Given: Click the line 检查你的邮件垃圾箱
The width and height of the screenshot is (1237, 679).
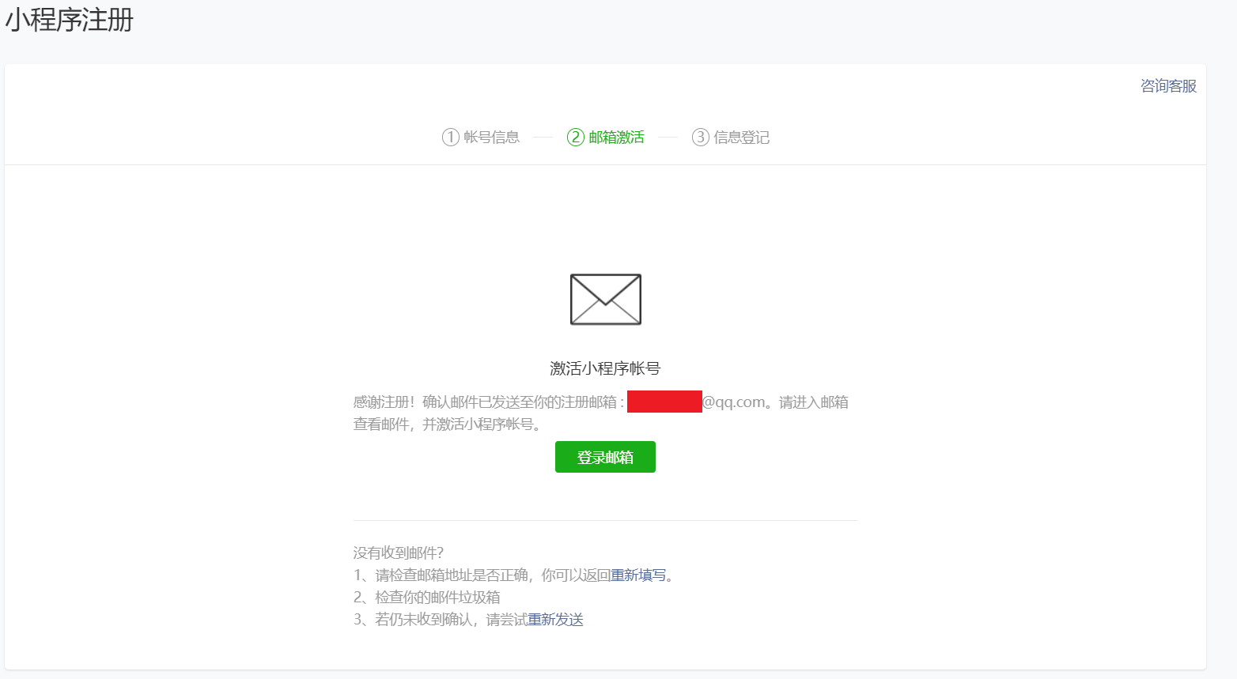Looking at the screenshot, I should (427, 597).
